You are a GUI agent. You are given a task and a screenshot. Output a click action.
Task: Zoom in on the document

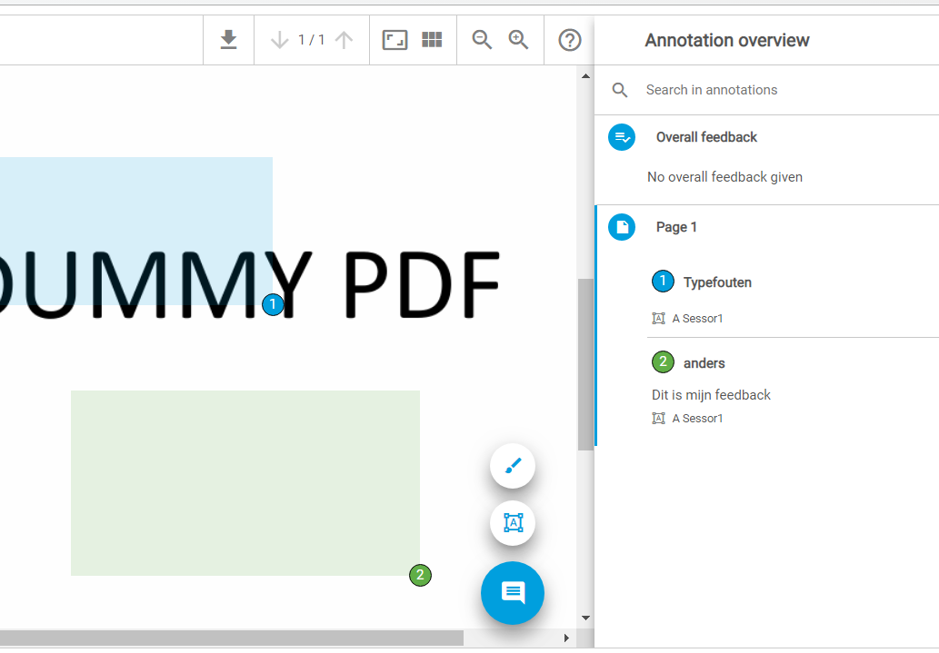(x=518, y=39)
